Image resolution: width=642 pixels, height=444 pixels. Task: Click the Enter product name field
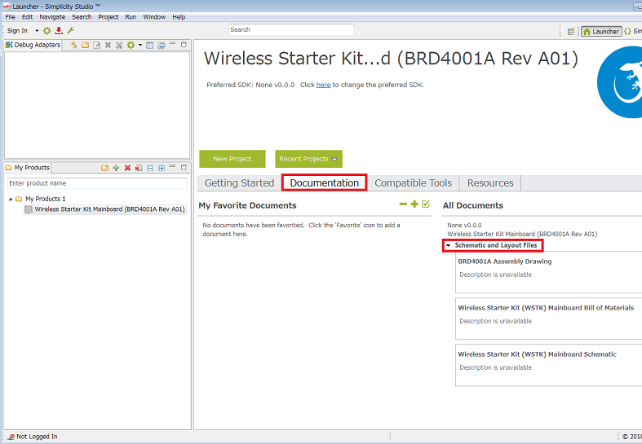[97, 183]
